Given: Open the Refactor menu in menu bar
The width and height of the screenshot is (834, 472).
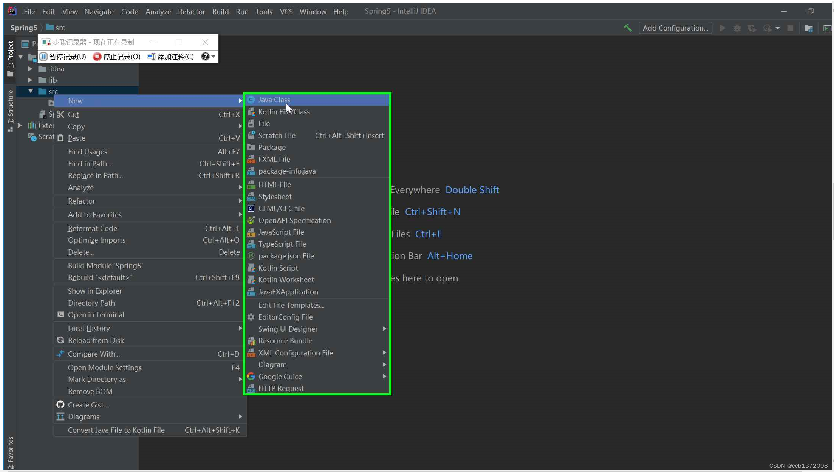Looking at the screenshot, I should (x=191, y=12).
